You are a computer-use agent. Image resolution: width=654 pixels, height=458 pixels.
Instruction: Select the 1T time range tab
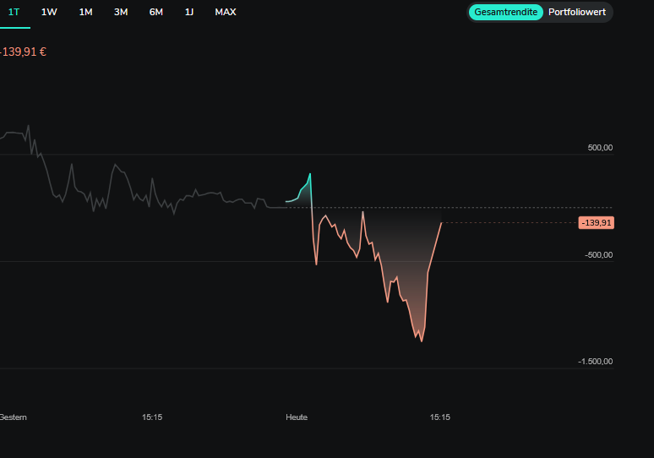(14, 12)
